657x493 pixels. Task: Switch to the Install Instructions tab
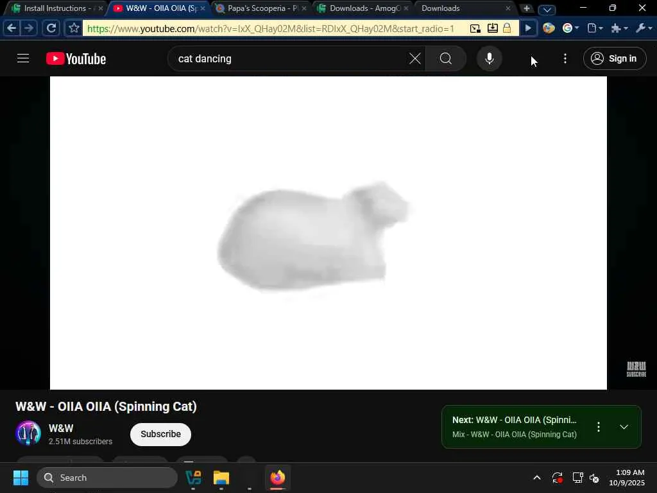click(x=55, y=8)
